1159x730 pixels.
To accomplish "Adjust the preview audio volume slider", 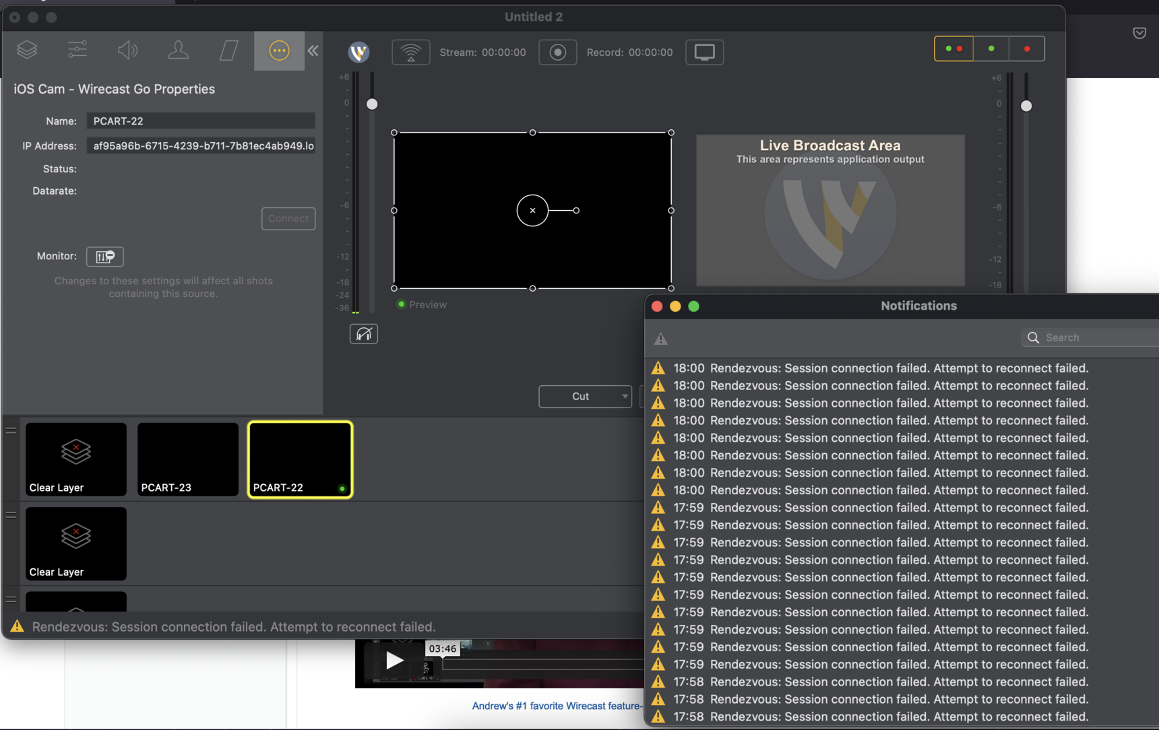I will tap(372, 104).
